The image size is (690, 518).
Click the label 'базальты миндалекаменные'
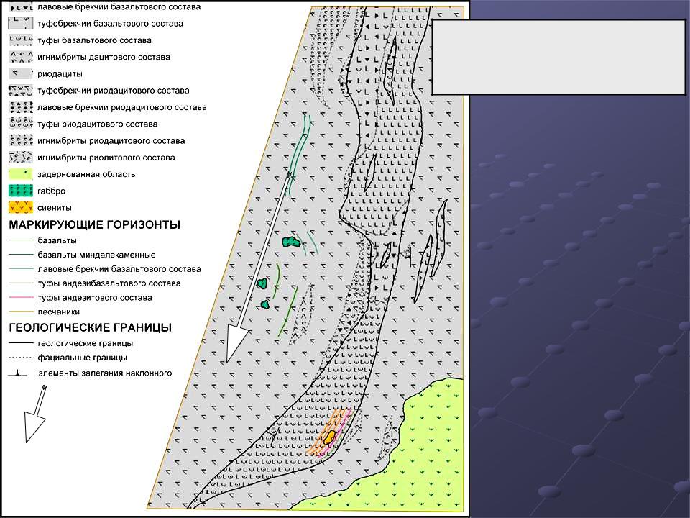pyautogui.click(x=96, y=255)
